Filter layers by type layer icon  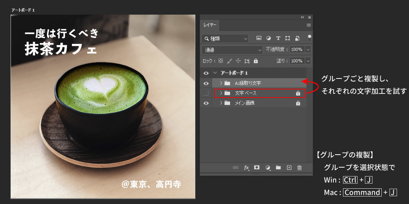pyautogui.click(x=278, y=38)
